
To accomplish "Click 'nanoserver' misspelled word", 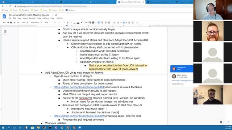I will click(x=85, y=98).
